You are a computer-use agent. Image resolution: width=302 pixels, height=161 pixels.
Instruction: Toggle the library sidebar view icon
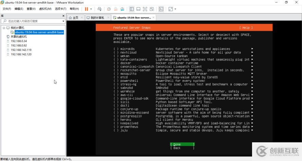tap(132, 9)
